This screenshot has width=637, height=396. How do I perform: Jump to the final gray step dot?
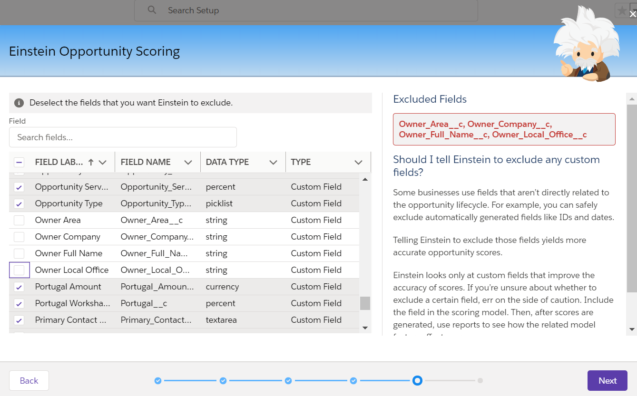(480, 380)
